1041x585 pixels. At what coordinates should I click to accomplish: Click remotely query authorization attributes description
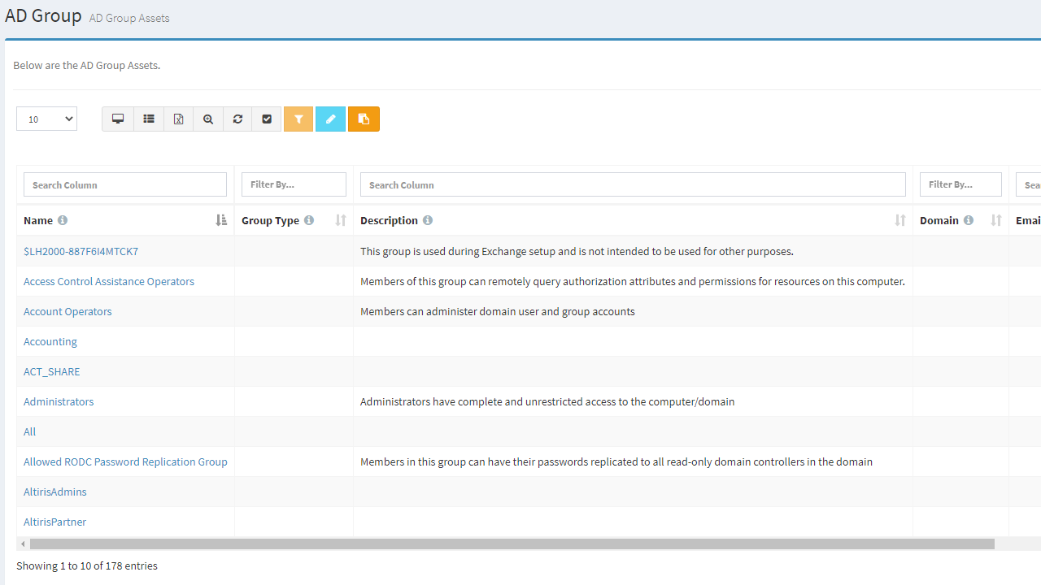click(633, 281)
